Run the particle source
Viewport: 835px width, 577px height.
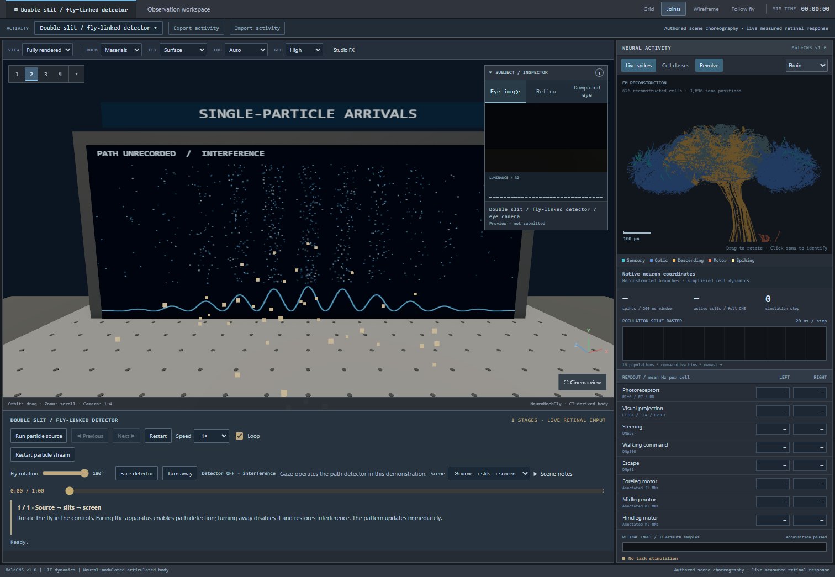39,436
